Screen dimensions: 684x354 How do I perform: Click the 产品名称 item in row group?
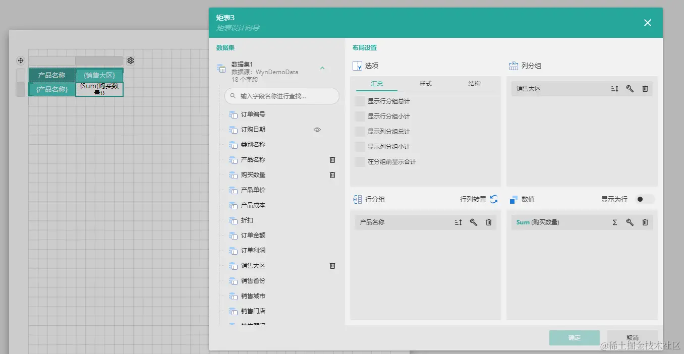click(x=426, y=222)
